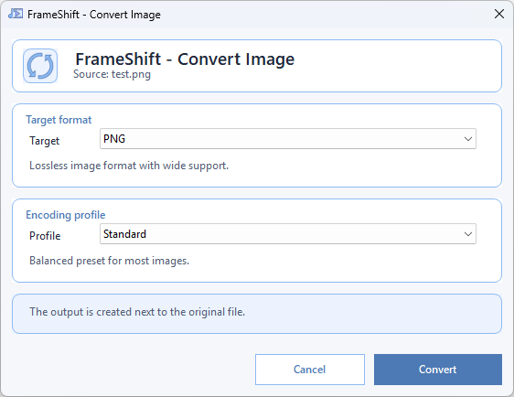Click the large 'FrameShift - Convert Image' heading
Viewport: 514px width, 397px height.
185,59
